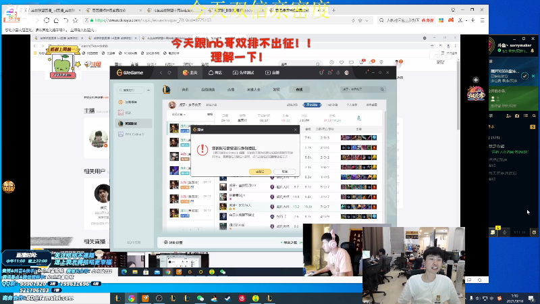
Task: Open the download icon in outer browser toolbar
Action: 473,20
